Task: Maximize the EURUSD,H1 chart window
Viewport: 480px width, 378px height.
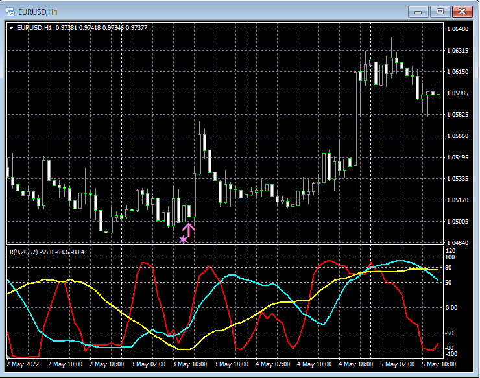Action: [x=440, y=12]
